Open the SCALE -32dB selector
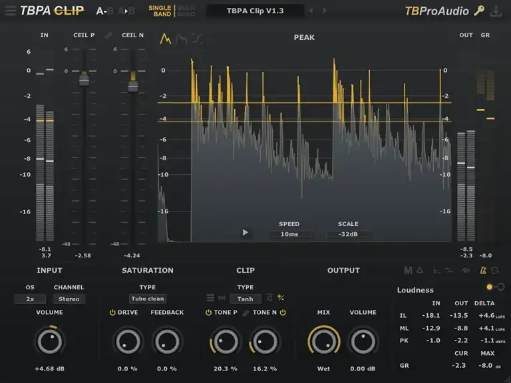The height and width of the screenshot is (383, 511). [348, 234]
